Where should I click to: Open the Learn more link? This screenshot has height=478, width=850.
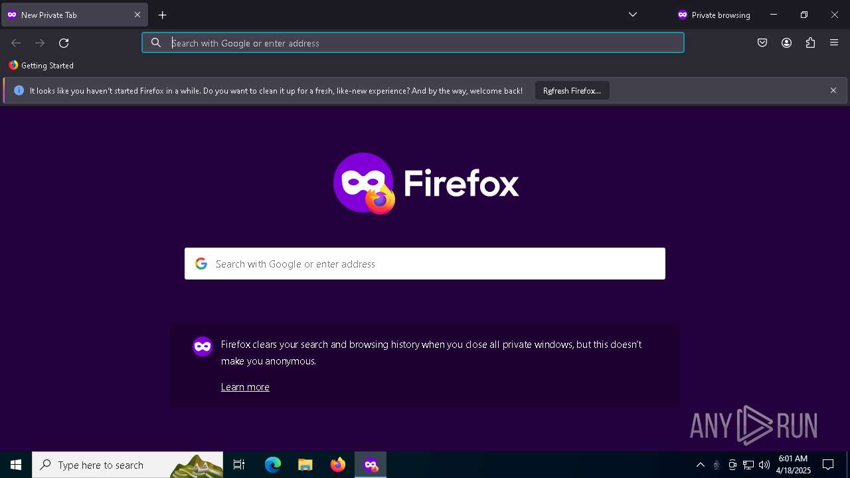(245, 387)
